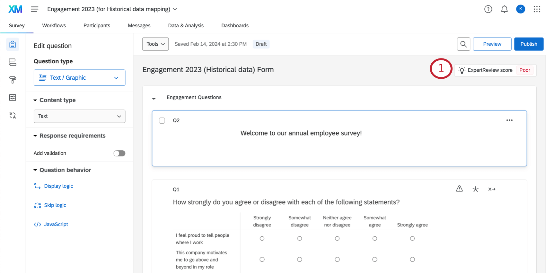Image resolution: width=546 pixels, height=273 pixels.
Task: Go to Data & Analysis tab
Action: 186,25
